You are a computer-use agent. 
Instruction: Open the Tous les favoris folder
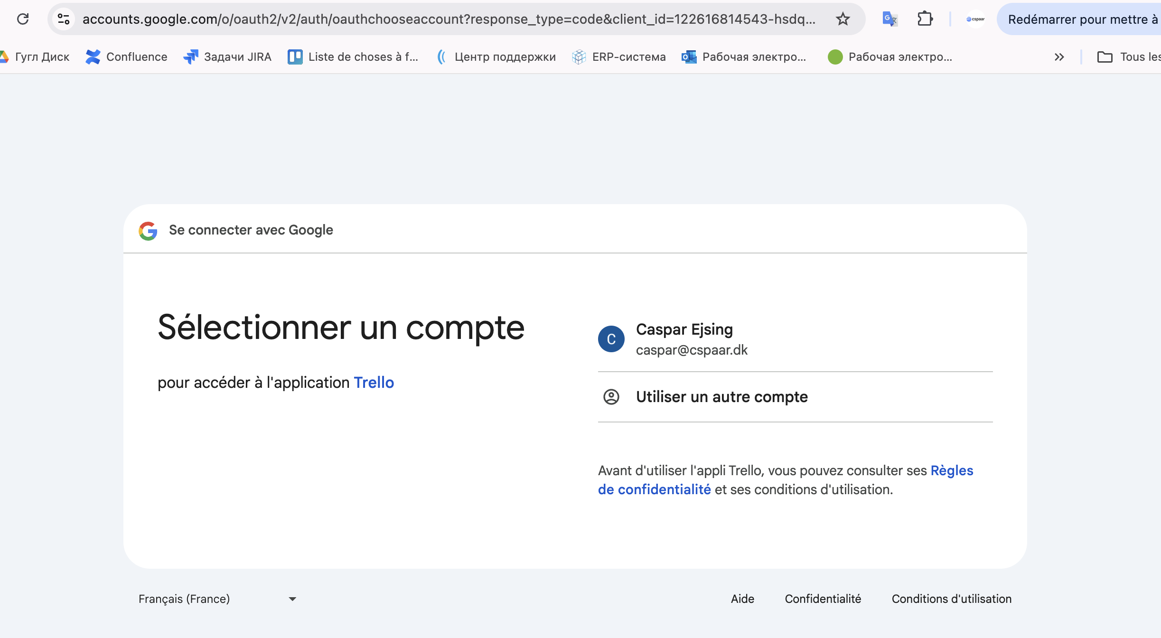click(1129, 57)
